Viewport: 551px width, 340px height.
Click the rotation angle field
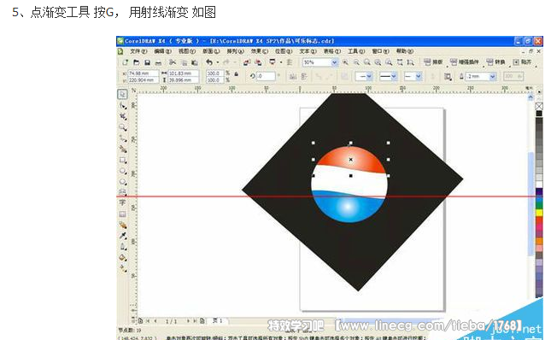coord(266,76)
